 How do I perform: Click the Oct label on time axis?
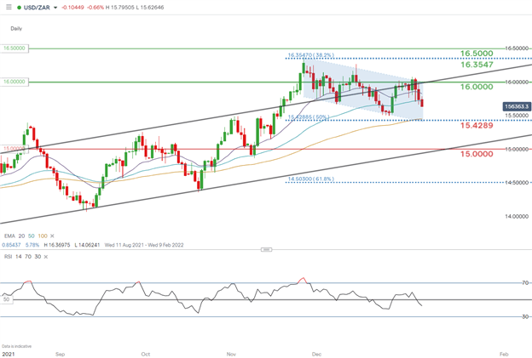[146, 355]
